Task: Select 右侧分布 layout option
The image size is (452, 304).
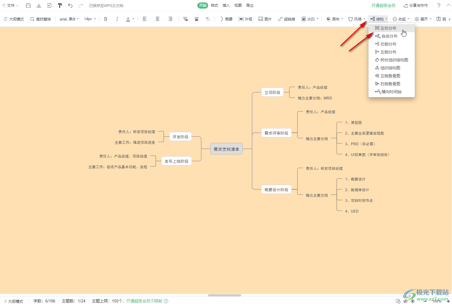Action: pos(392,44)
